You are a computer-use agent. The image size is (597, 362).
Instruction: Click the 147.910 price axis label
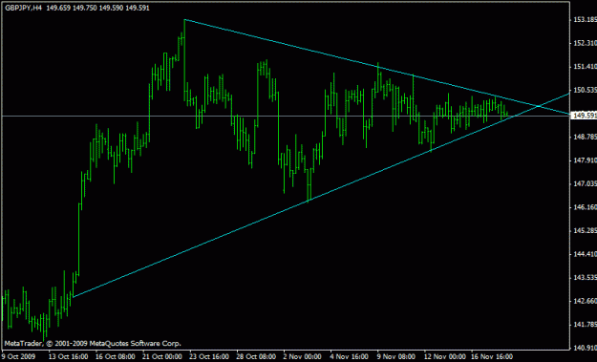click(x=585, y=160)
